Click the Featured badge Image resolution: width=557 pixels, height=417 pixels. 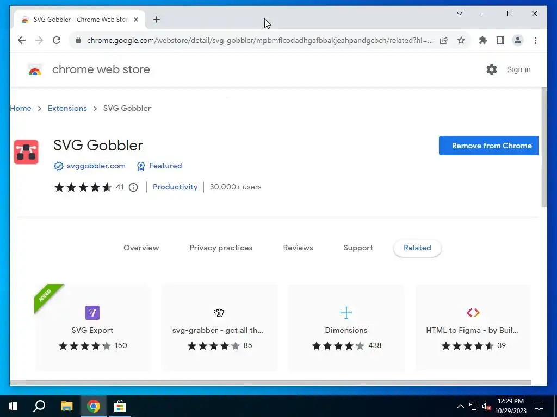(x=159, y=166)
